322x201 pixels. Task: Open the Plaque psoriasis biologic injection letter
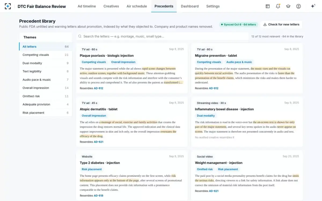click(x=107, y=55)
